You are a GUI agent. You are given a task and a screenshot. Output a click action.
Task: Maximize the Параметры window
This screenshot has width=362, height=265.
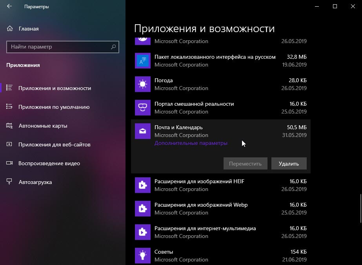tap(335, 6)
